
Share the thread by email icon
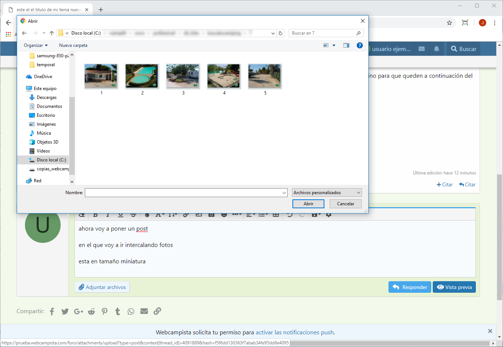(x=144, y=311)
